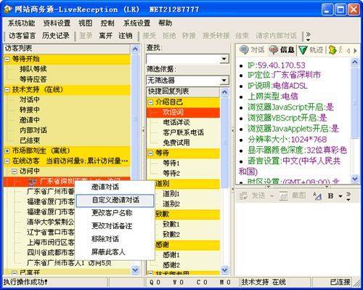This screenshot has height=290, width=363.
Task: Select 欢迎词 quick reply
Action: (174, 113)
